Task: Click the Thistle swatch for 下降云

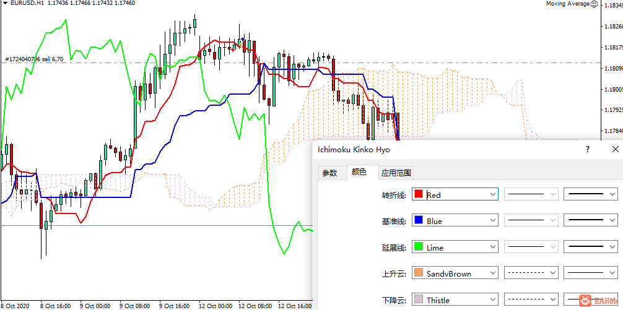Action: (419, 299)
